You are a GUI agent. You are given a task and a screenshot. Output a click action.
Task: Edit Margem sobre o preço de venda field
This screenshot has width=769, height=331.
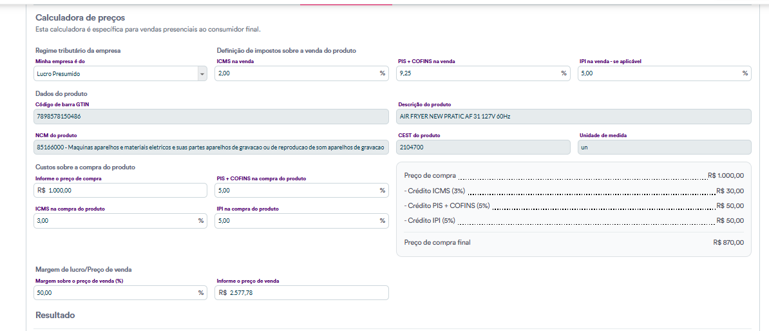[x=114, y=293]
